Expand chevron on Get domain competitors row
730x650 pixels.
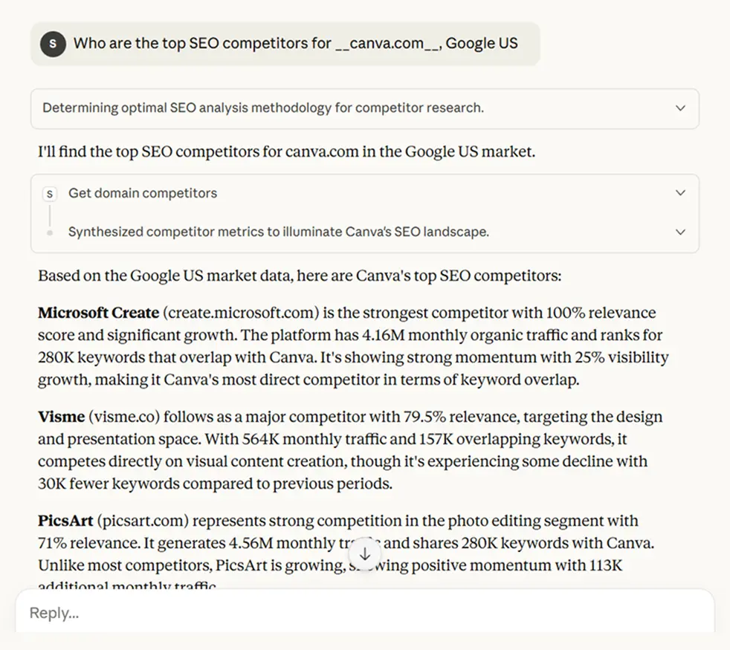coord(679,193)
